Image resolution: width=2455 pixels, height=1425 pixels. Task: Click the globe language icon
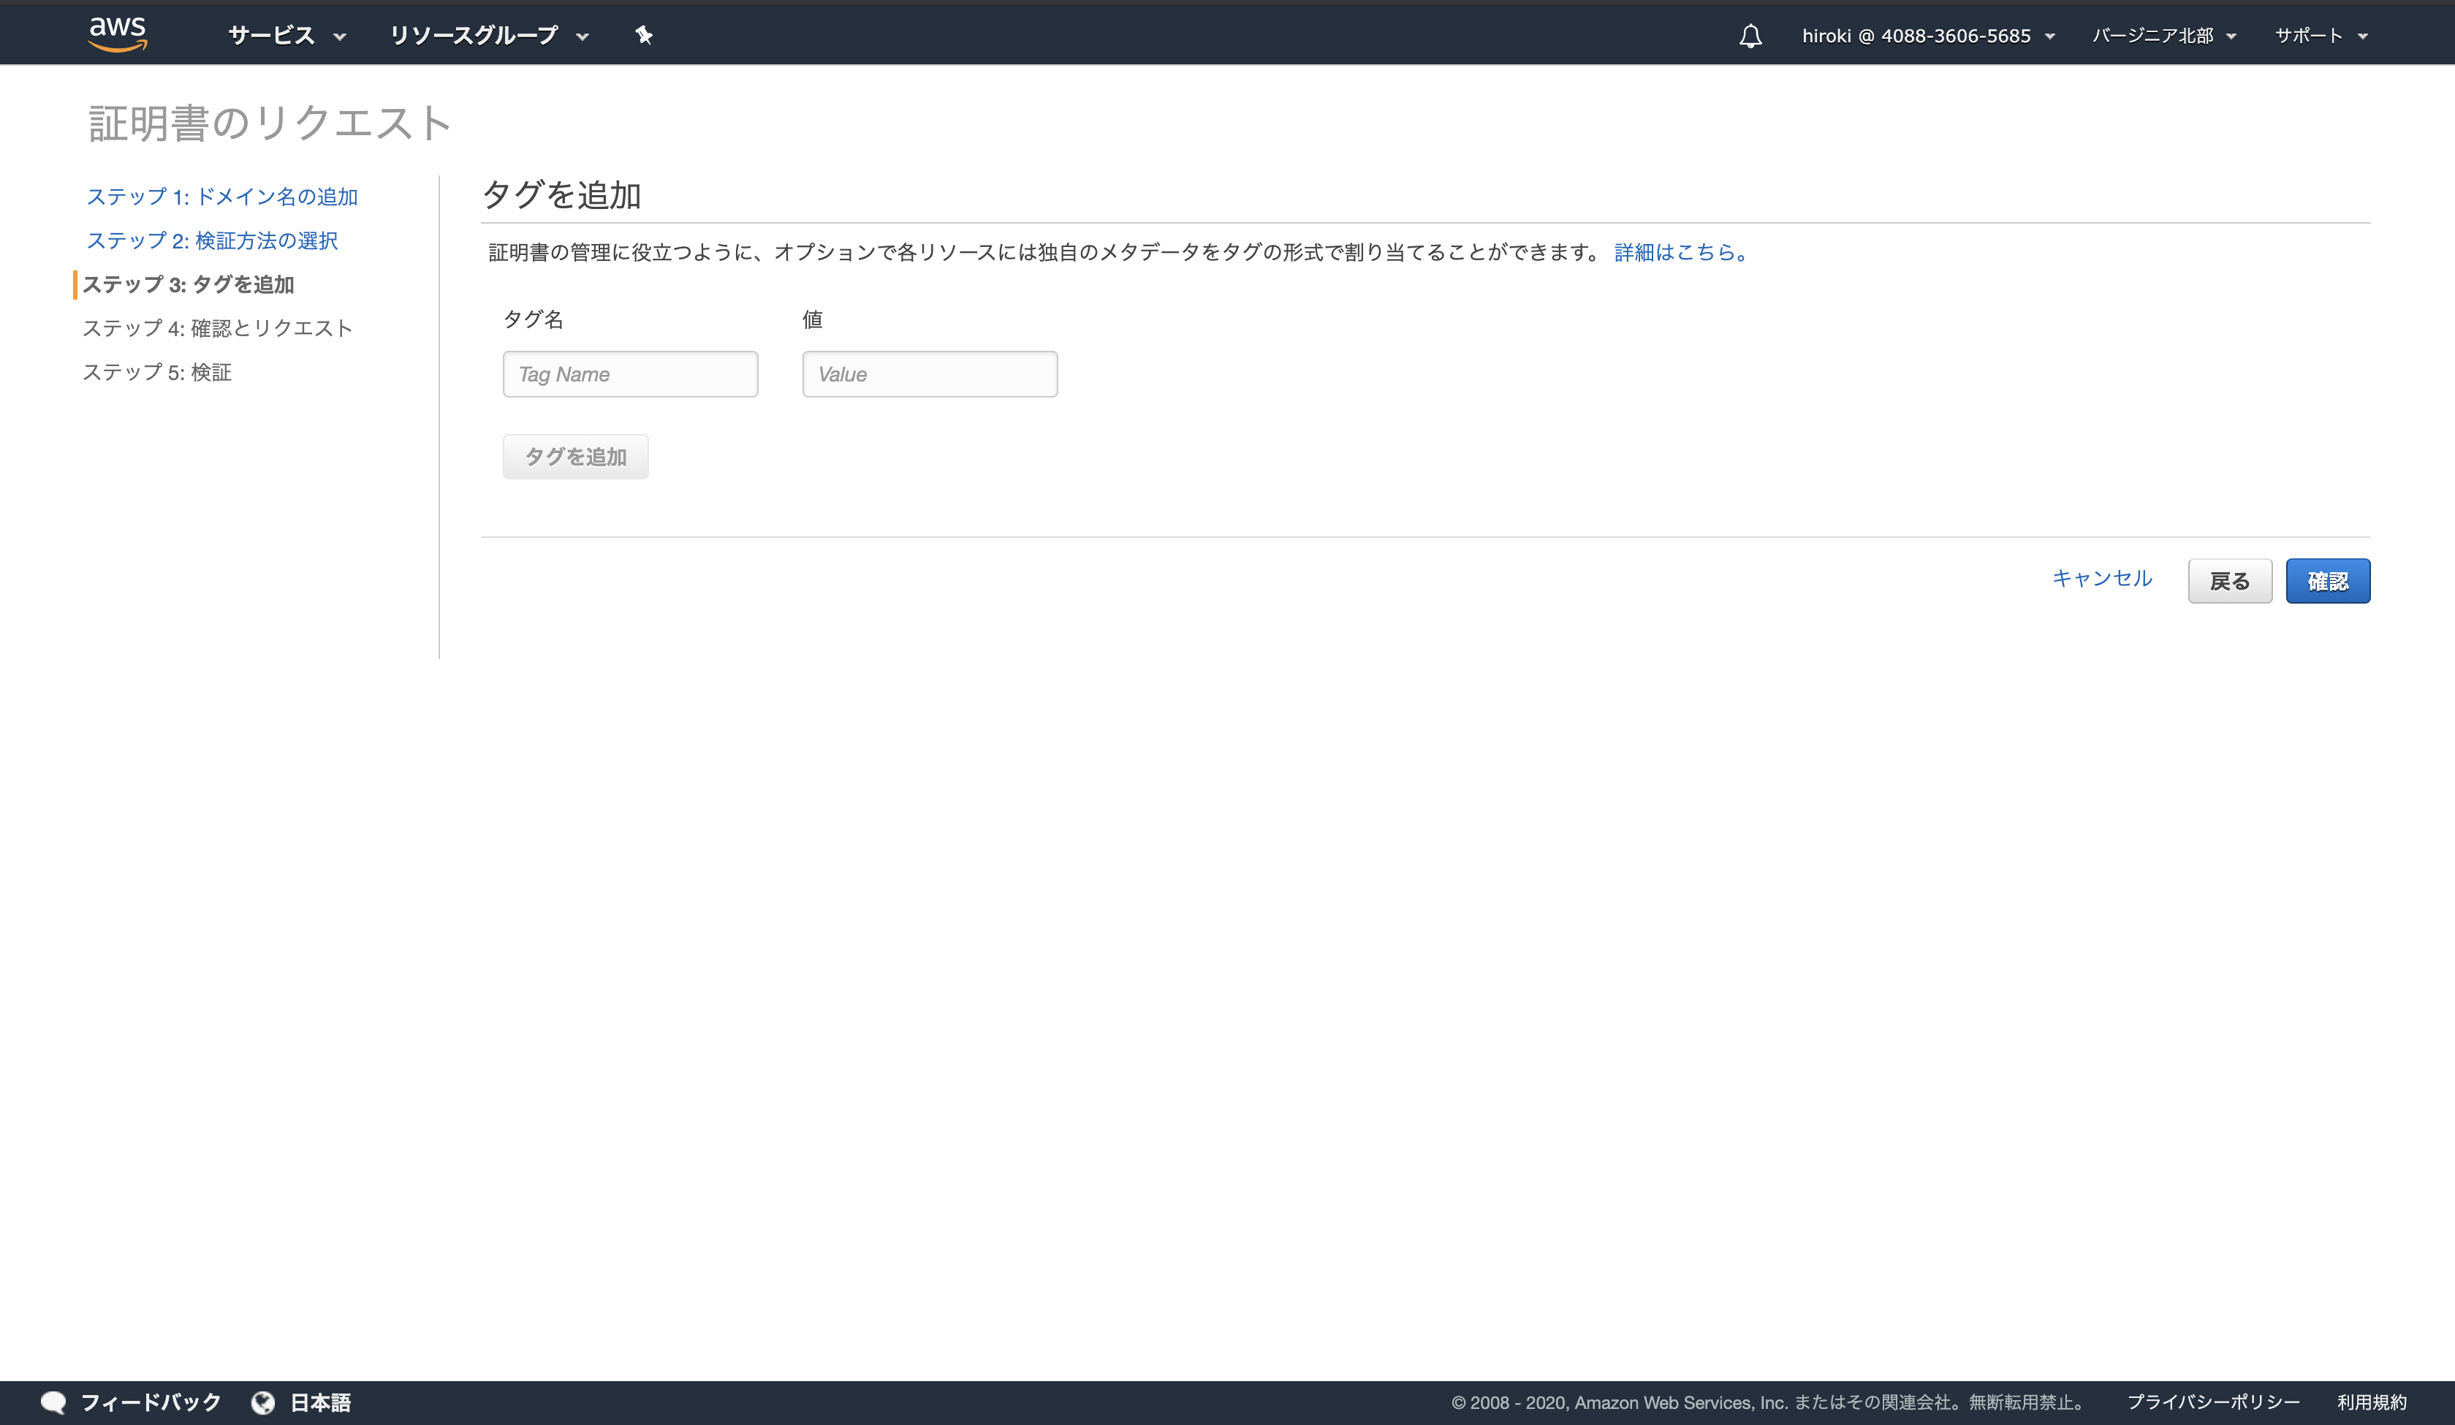pos(263,1402)
